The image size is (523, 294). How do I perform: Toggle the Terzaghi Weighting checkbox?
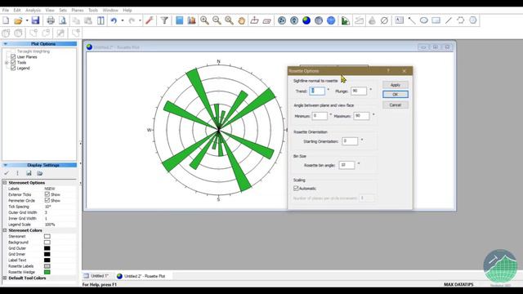(x=13, y=51)
